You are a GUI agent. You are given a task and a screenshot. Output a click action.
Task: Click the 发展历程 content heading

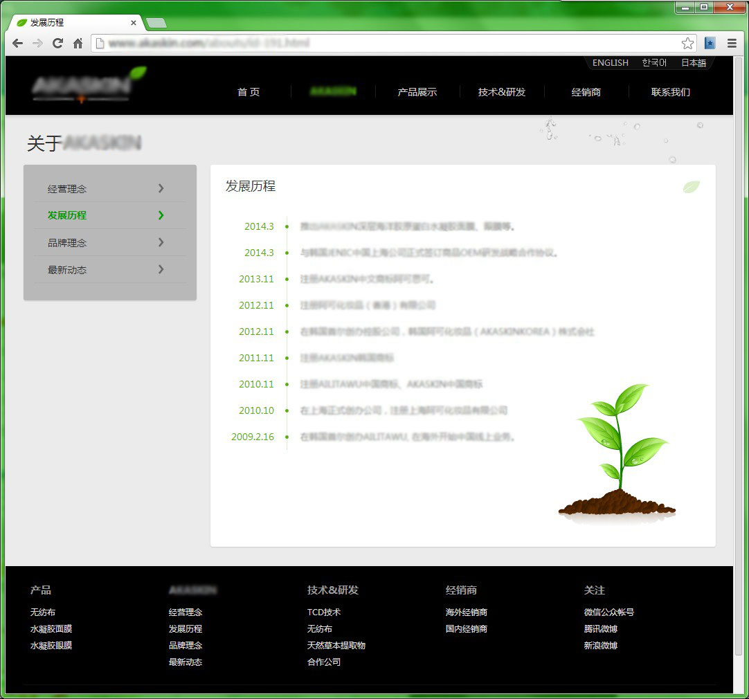pyautogui.click(x=251, y=186)
